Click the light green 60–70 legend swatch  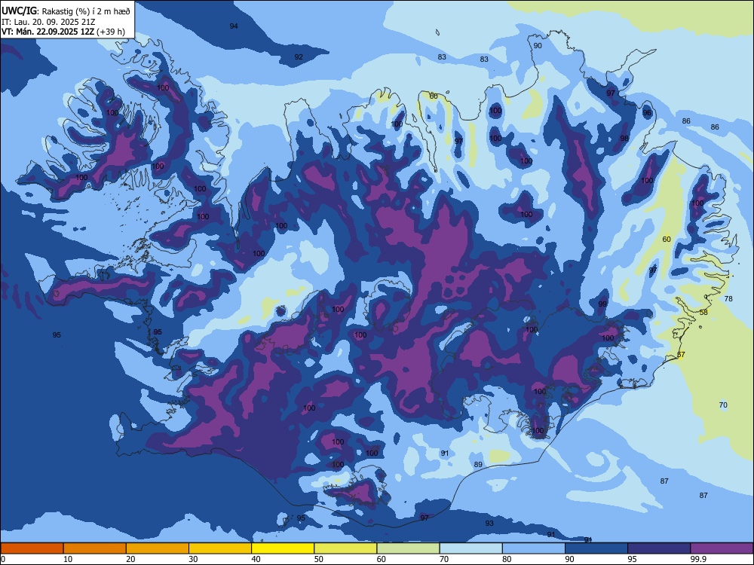point(408,548)
